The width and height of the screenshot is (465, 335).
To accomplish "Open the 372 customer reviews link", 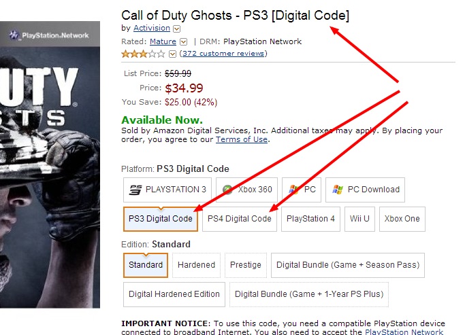I will (x=224, y=54).
